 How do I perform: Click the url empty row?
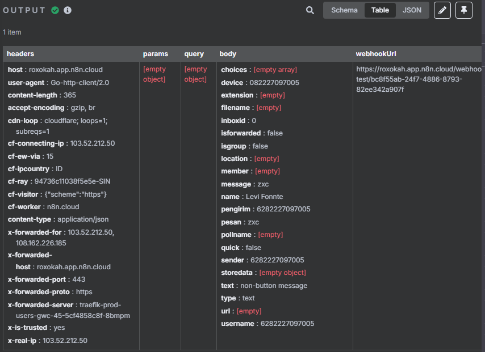click(x=241, y=311)
